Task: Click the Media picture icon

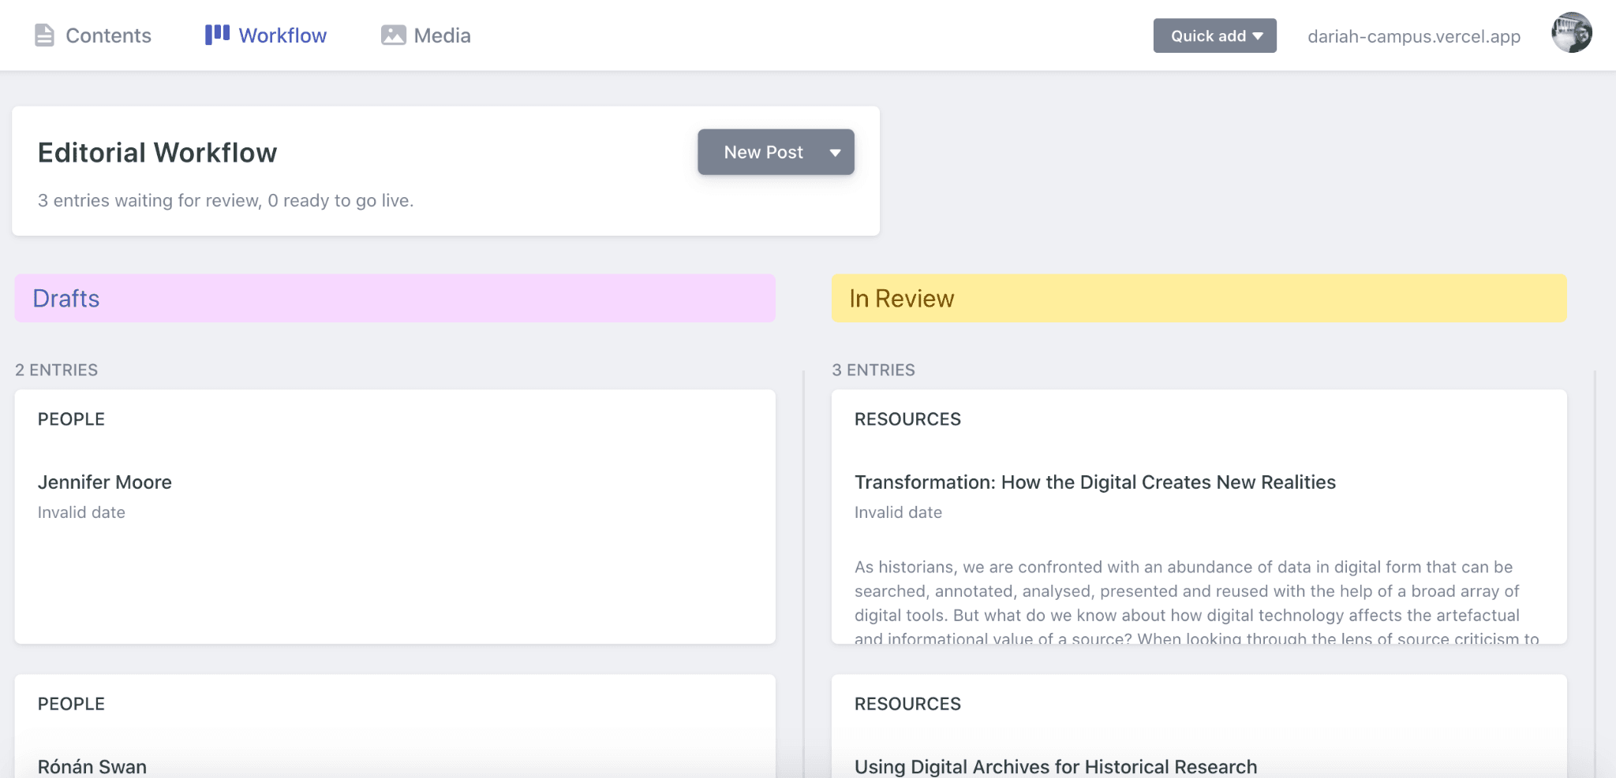Action: pos(393,35)
